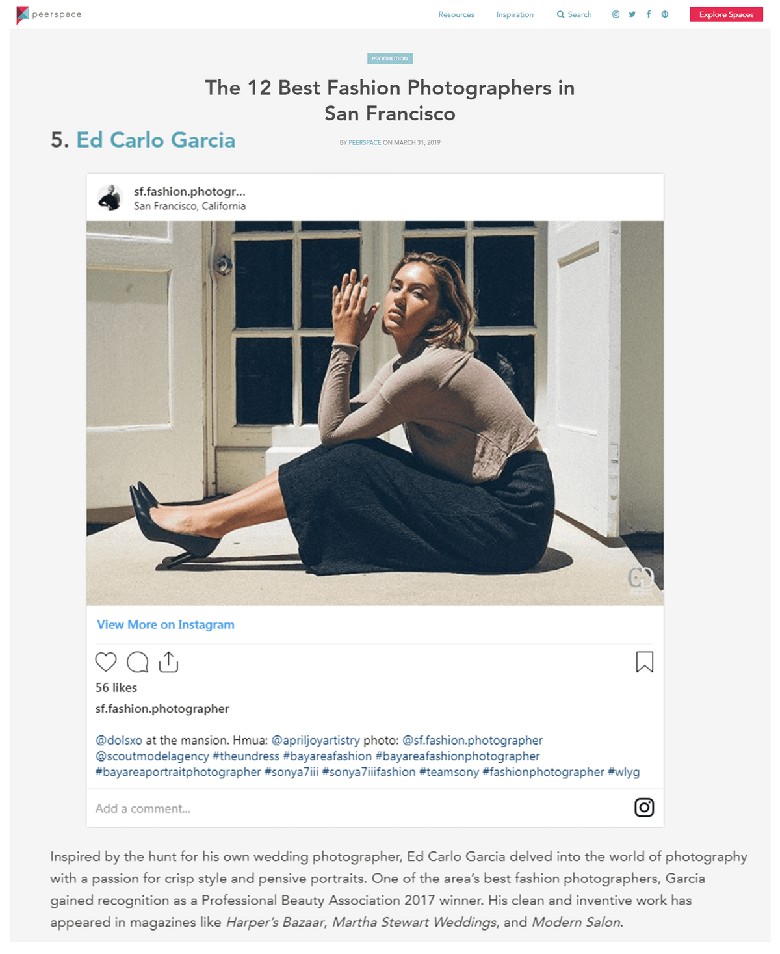Image resolution: width=780 pixels, height=954 pixels.
Task: Click the sf.fashion.photographer profile avatar
Action: click(x=110, y=198)
